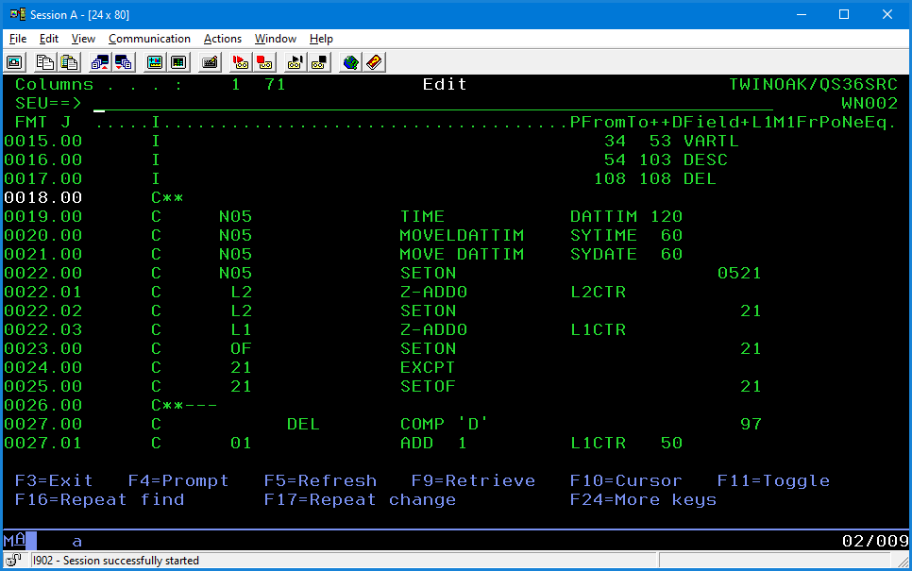Click the WN002 member name

pyautogui.click(x=870, y=104)
